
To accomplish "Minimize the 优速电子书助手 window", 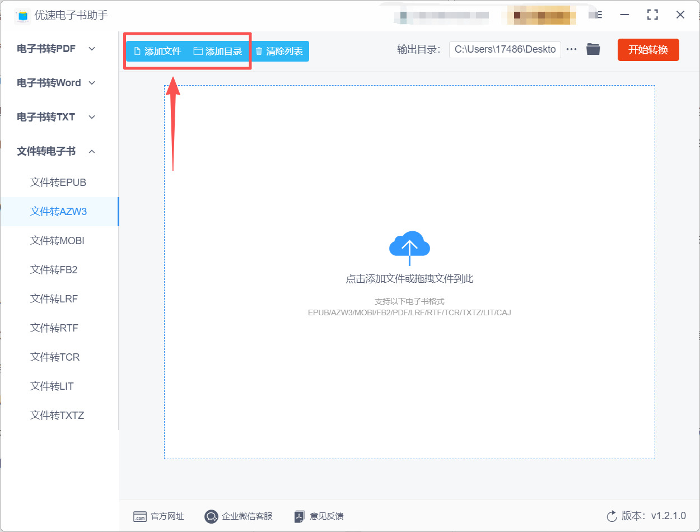I will (624, 15).
